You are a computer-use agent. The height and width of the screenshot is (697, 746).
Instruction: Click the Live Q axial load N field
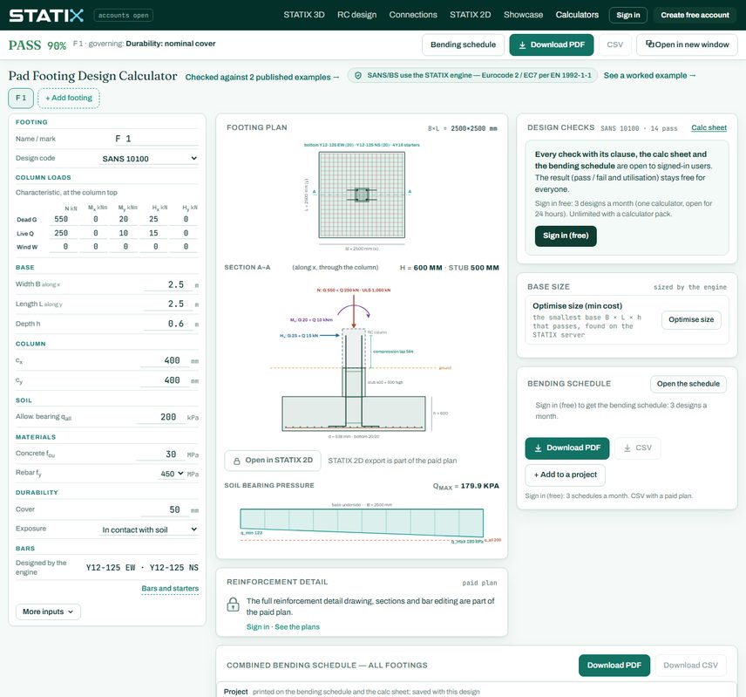(x=63, y=233)
